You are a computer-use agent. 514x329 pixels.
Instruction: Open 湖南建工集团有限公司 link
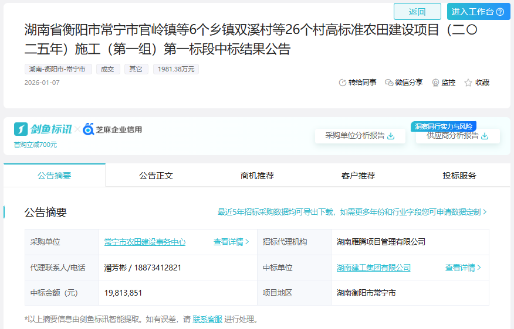pyautogui.click(x=373, y=268)
